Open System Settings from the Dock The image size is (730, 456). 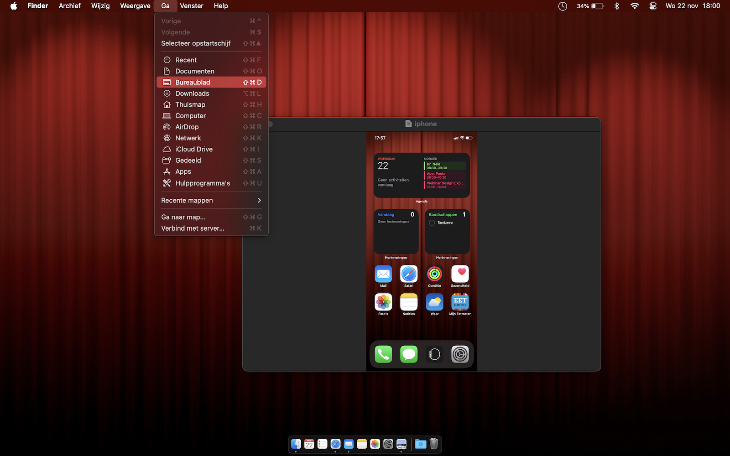pyautogui.click(x=388, y=444)
